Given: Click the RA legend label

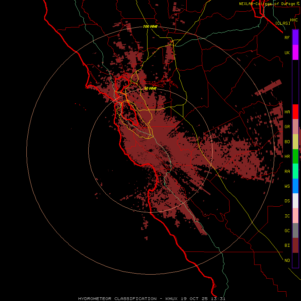Looking at the screenshot, I should pos(287,172).
